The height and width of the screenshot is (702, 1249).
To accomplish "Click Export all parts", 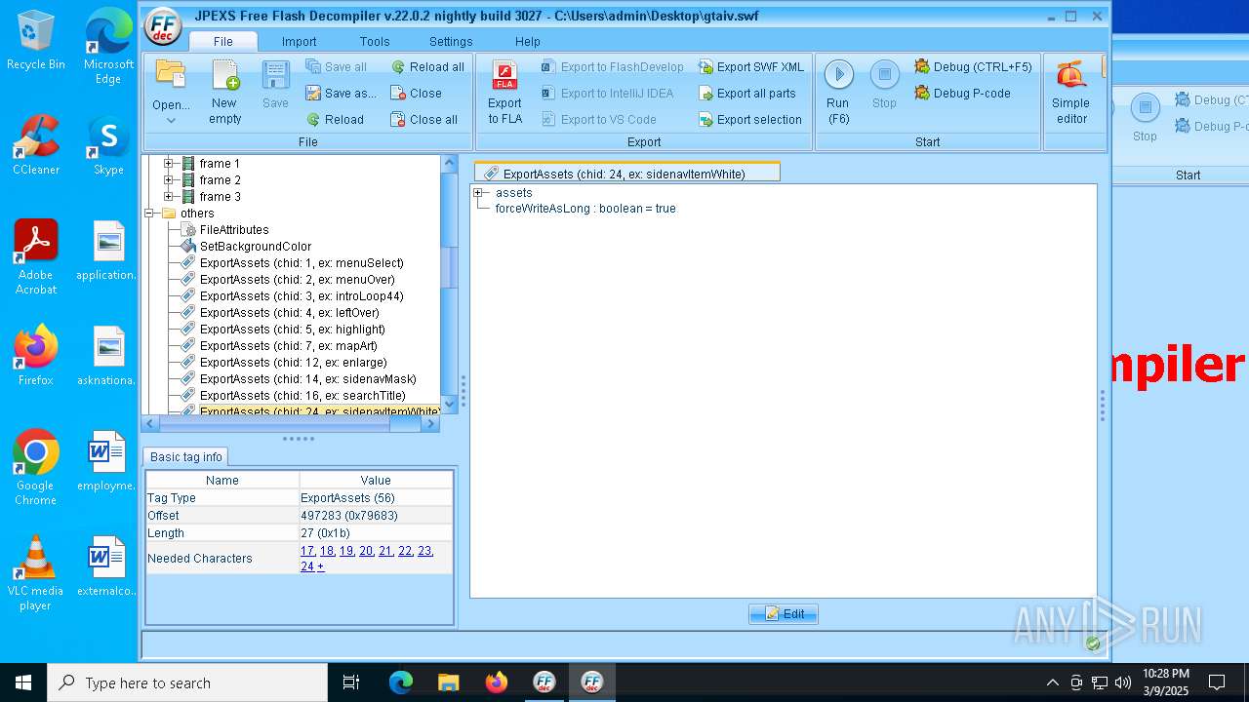I will [x=747, y=94].
